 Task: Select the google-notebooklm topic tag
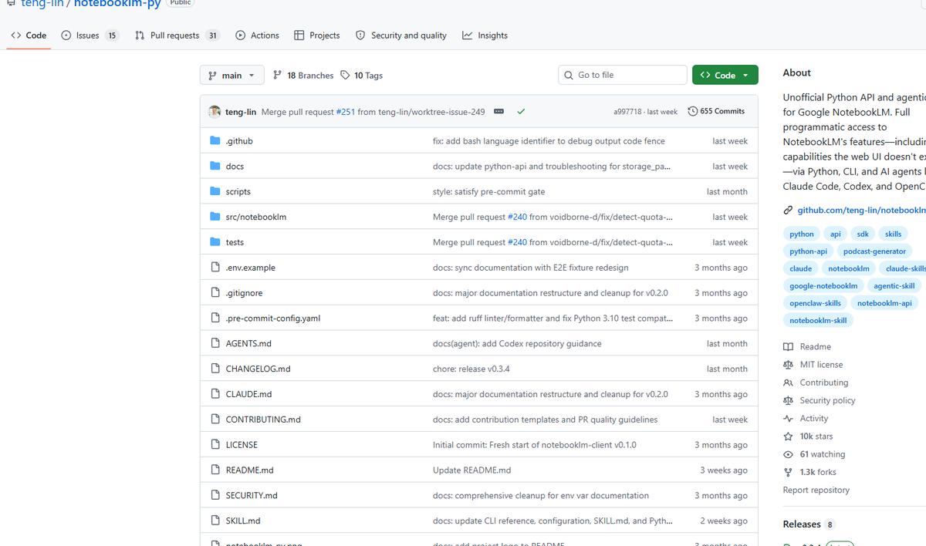823,286
